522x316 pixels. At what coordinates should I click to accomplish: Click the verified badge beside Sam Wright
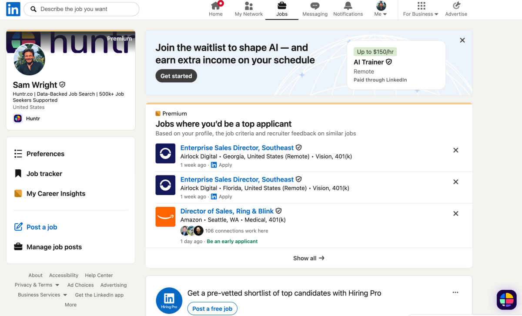click(62, 84)
